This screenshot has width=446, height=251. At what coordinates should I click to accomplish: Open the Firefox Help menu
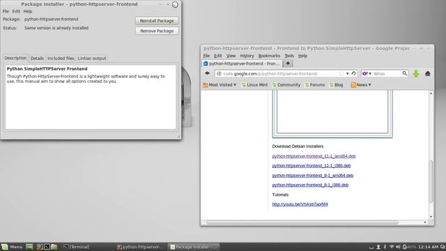tap(302, 56)
